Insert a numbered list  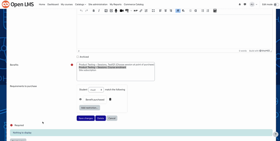point(208,11)
